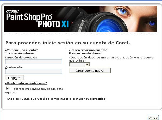Click the Corel logo in the banner
This screenshot has height=120, width=162.
(12, 11)
